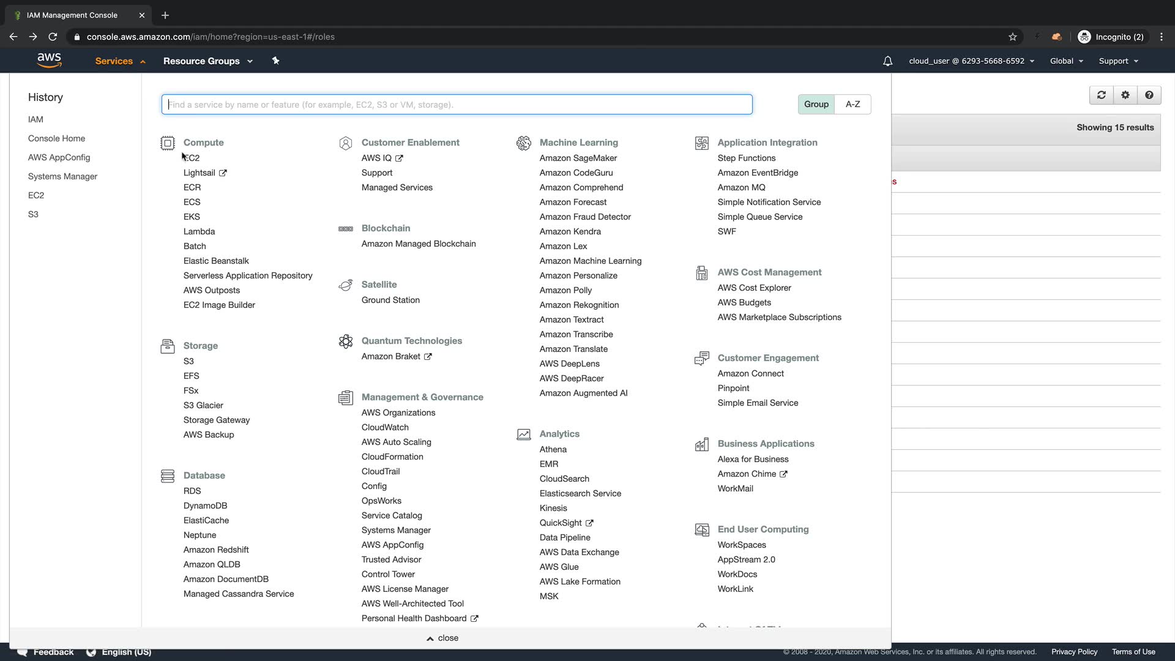Click the Machine Learning category icon
The width and height of the screenshot is (1175, 661).
[524, 143]
